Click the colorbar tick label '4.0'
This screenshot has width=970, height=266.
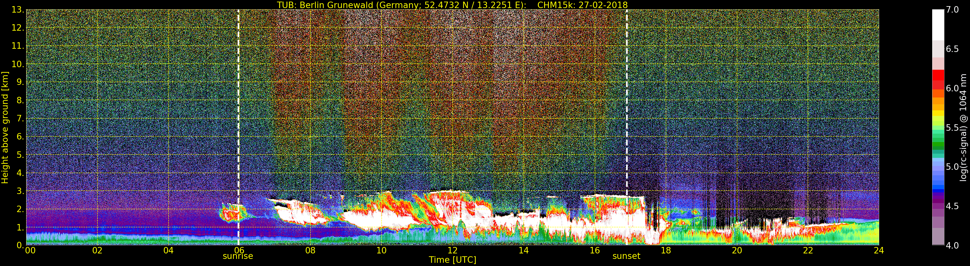tap(952, 246)
